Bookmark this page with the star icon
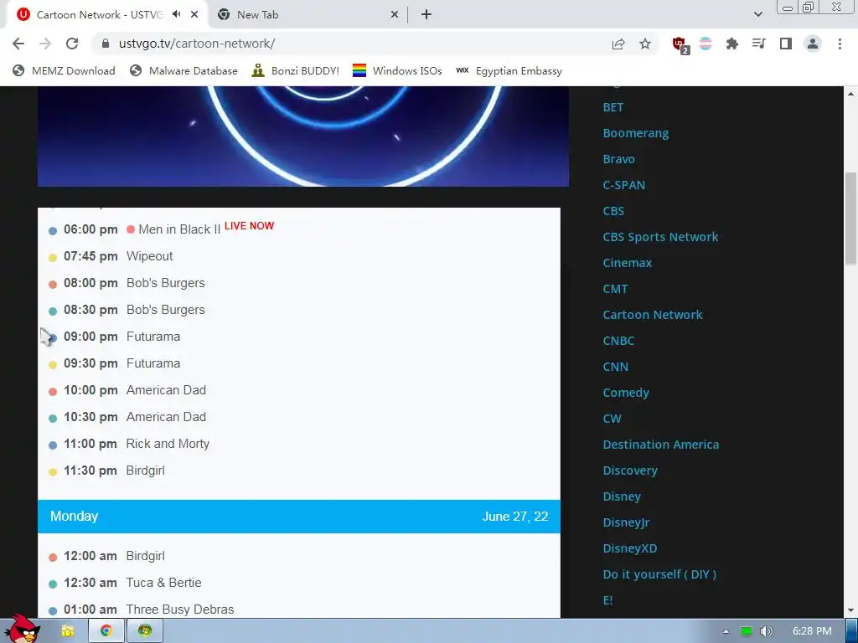The height and width of the screenshot is (643, 858). 645,44
